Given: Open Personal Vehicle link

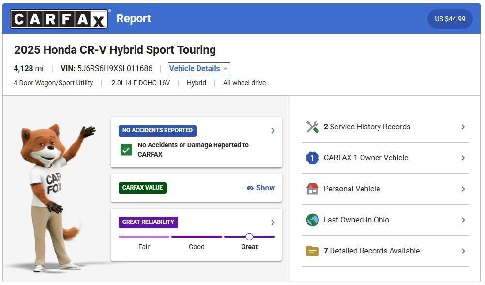Looking at the screenshot, I should pos(352,189).
